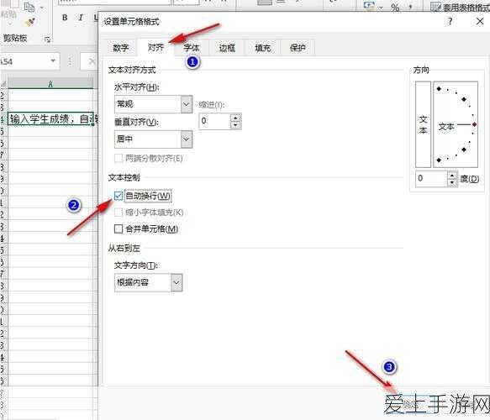Click the Copy icon in clipboard group
490x420 pixels.
tap(29, 7)
